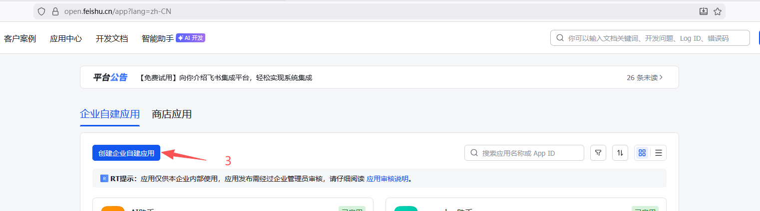Open the 免费试用 platform announcement text
Viewport: 760px width, 211px height.
tap(225, 78)
